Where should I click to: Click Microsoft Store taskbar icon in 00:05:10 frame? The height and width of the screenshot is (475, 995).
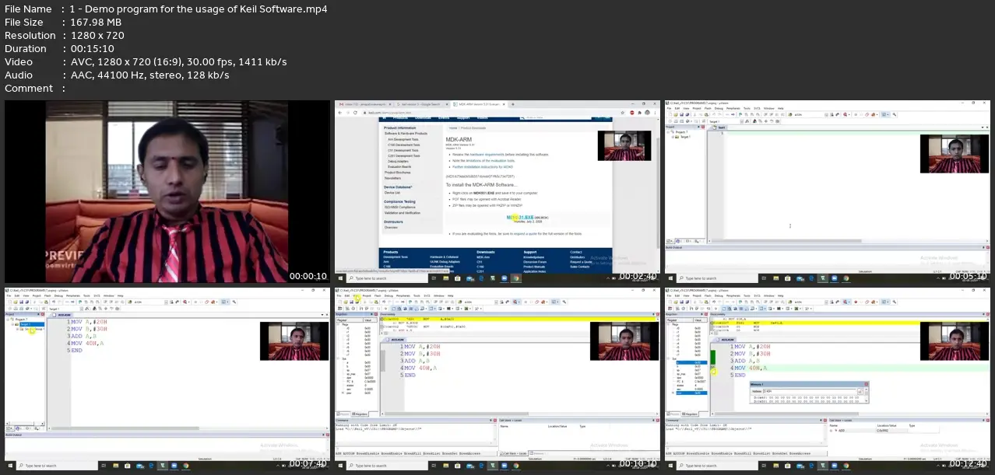pyautogui.click(x=787, y=278)
